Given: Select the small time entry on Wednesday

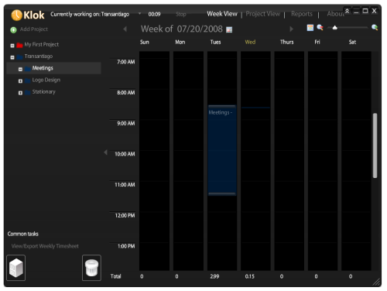Looking at the screenshot, I should 255,108.
